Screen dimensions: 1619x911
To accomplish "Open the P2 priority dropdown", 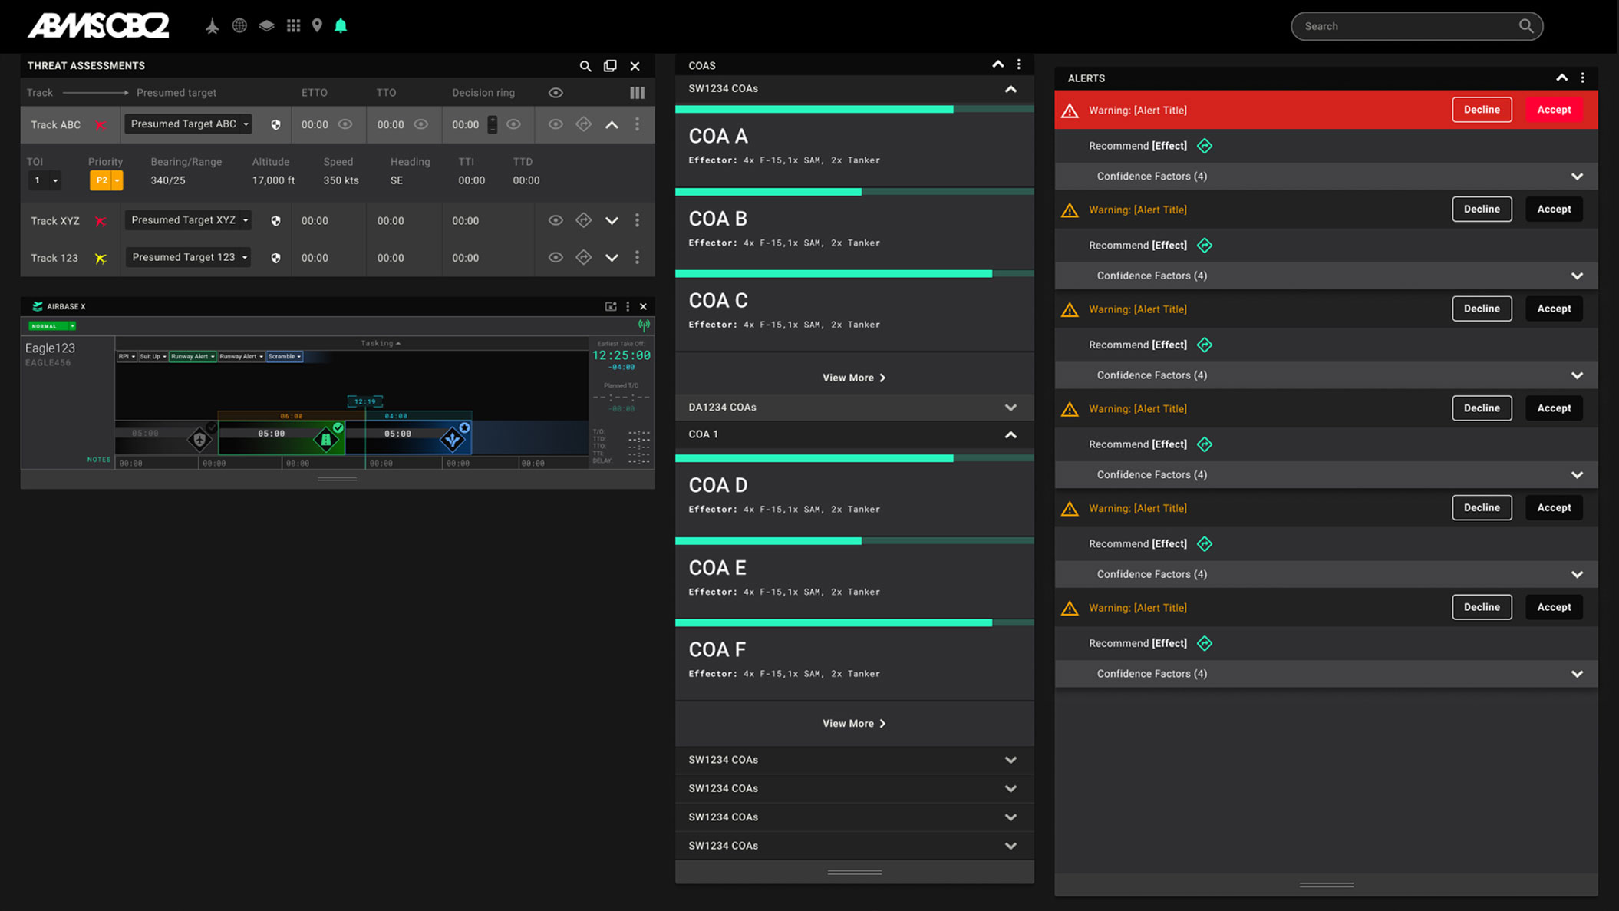I will click(x=106, y=180).
